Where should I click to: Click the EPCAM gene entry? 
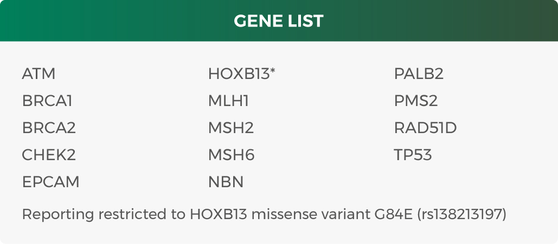[x=50, y=182]
